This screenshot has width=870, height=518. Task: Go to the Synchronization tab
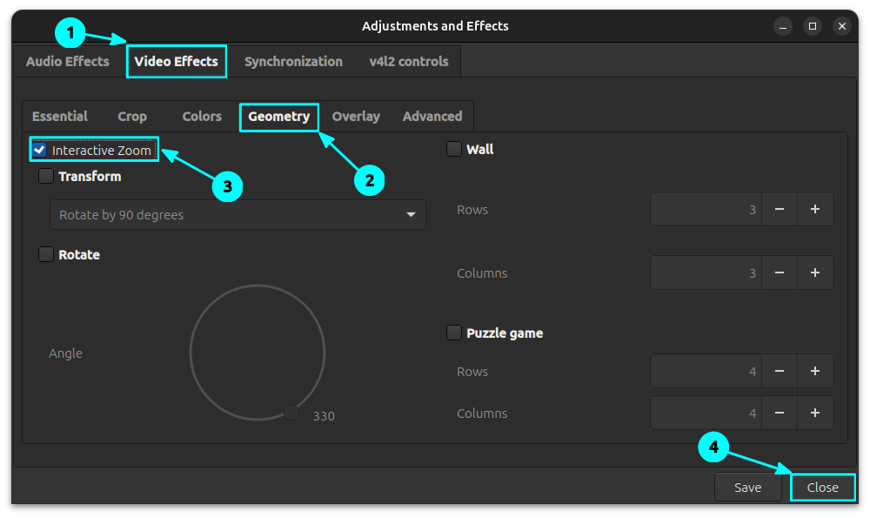[293, 61]
